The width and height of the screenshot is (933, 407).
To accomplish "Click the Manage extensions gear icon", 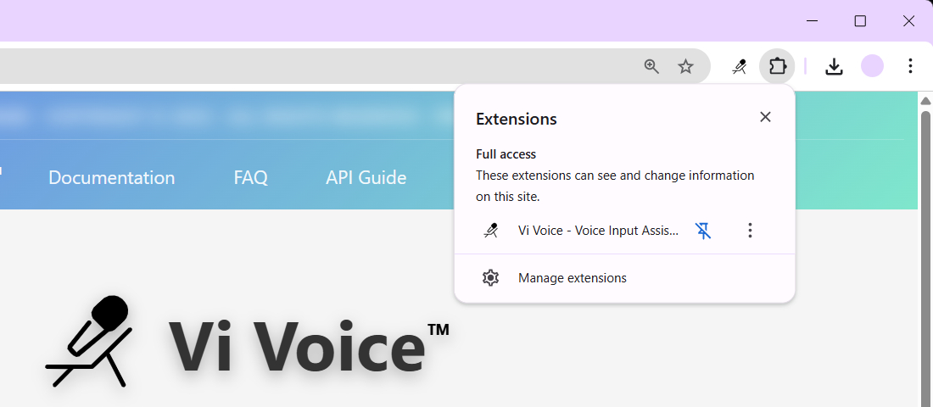I will point(490,278).
